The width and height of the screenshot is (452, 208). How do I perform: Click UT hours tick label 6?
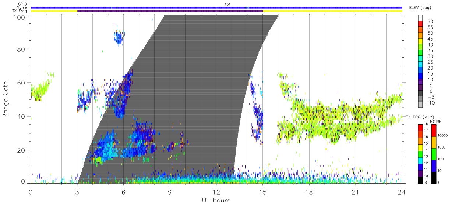click(x=124, y=192)
